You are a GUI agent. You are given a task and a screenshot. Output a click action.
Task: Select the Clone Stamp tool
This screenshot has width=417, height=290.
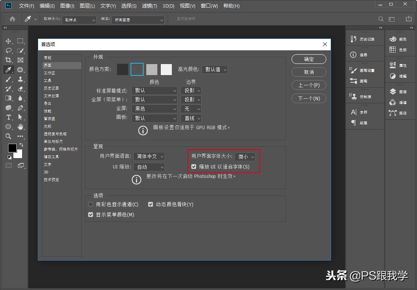coord(20,80)
